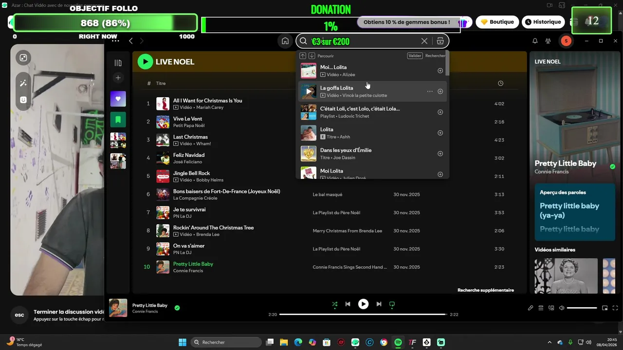623x350 pixels.
Task: Open similar video thumbnail of woman
Action: coord(566,276)
